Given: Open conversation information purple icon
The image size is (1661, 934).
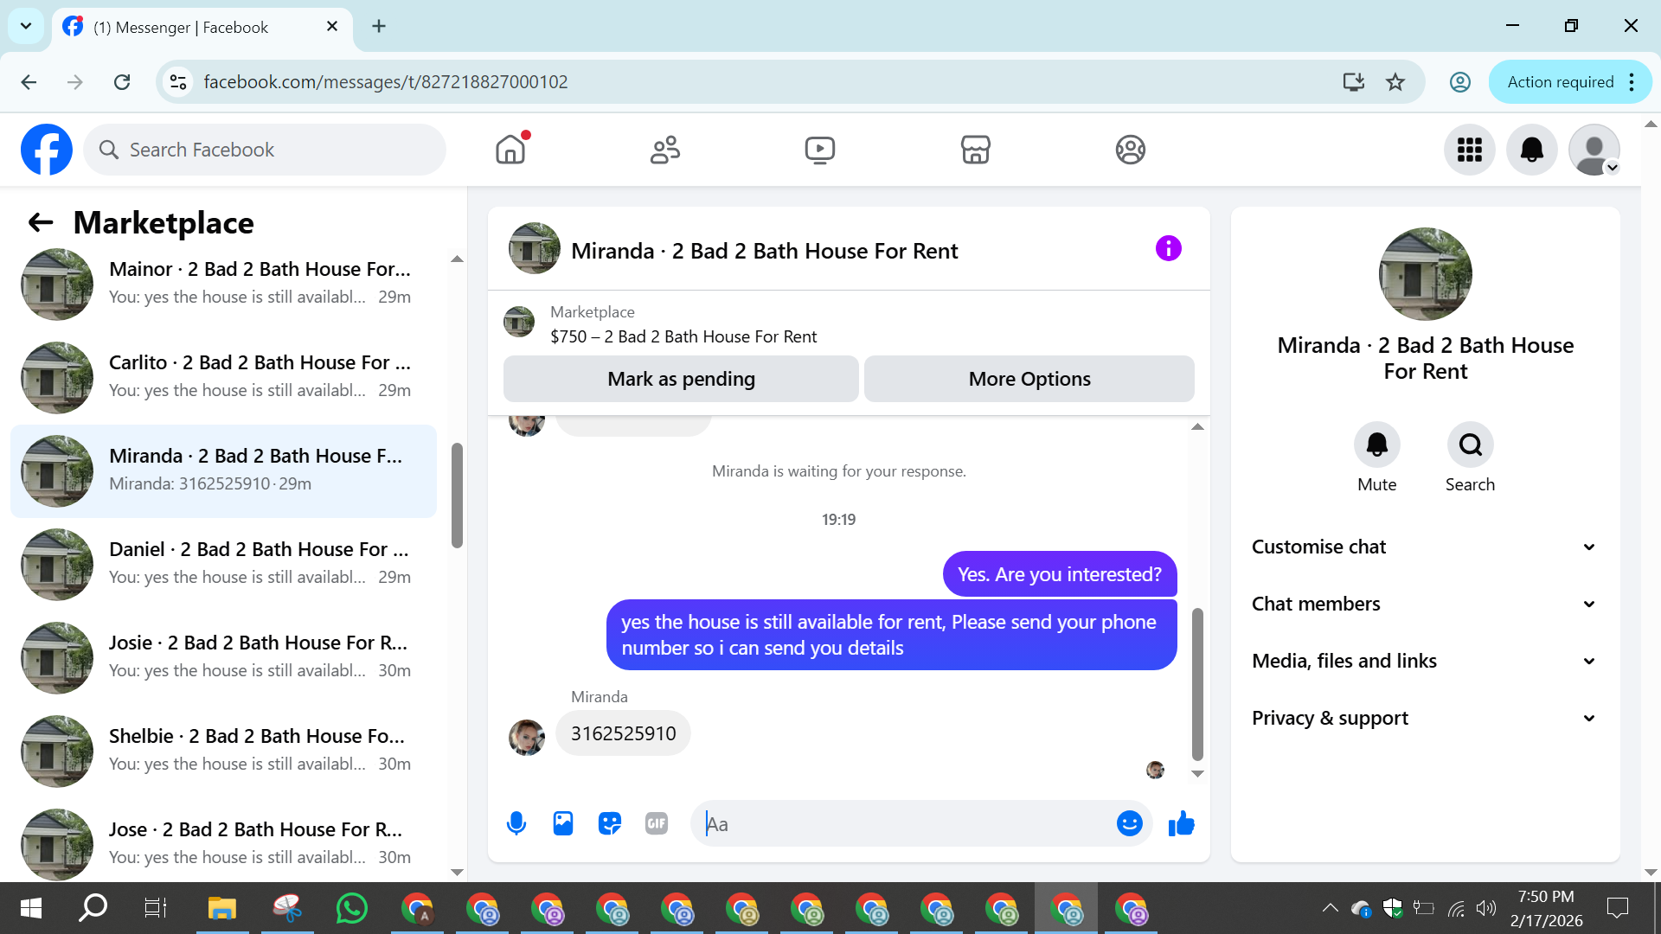Looking at the screenshot, I should pos(1168,249).
